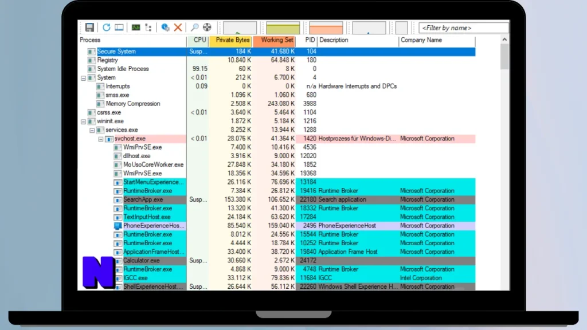The image size is (587, 330).
Task: Select the crosshair Find Window's Process target
Action: pos(207,27)
